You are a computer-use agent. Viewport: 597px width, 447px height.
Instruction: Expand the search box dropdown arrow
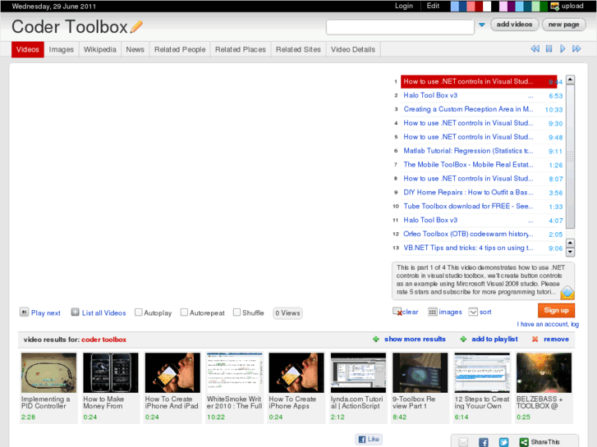[x=482, y=25]
